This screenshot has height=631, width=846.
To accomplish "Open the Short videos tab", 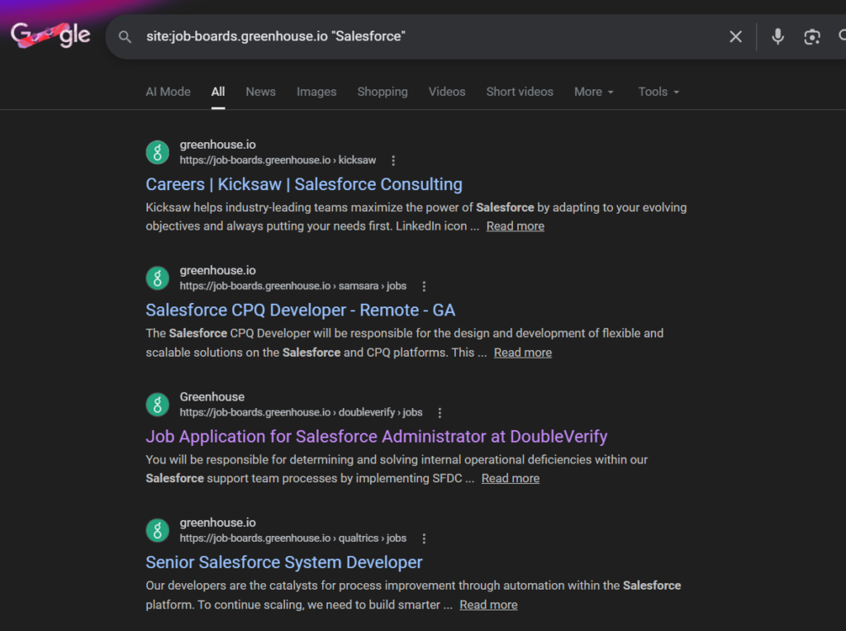I will pos(520,92).
